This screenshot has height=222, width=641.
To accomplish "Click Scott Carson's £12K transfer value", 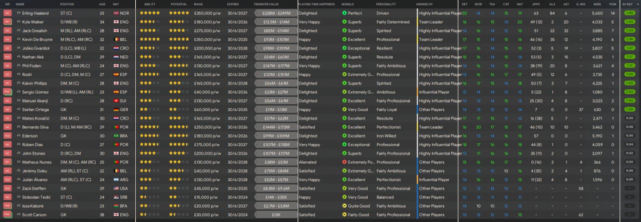I will 276,214.
